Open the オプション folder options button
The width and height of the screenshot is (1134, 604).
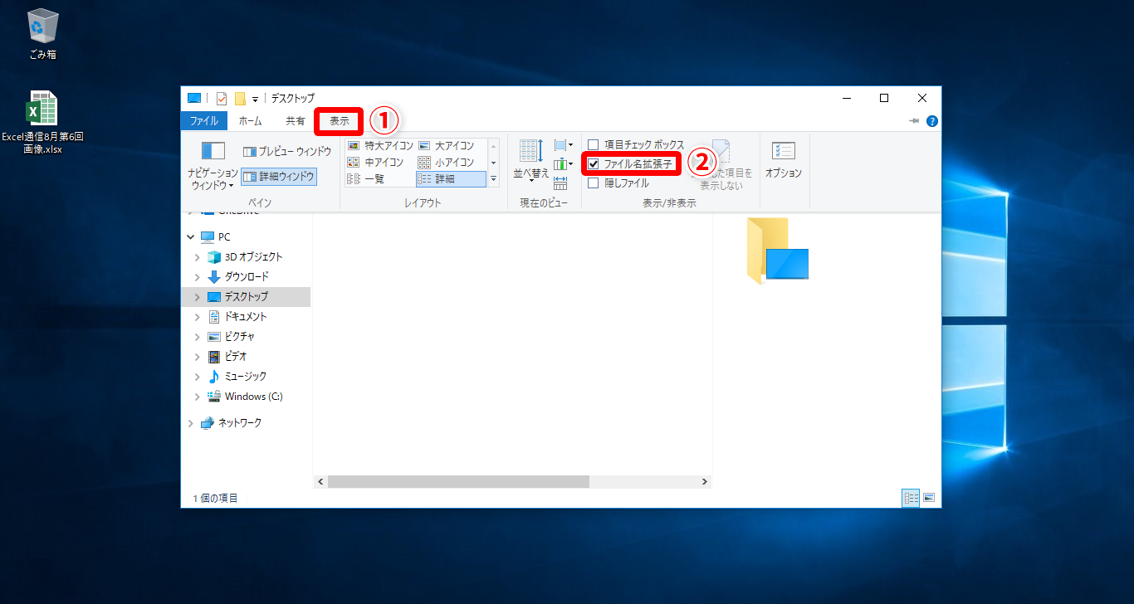click(783, 160)
